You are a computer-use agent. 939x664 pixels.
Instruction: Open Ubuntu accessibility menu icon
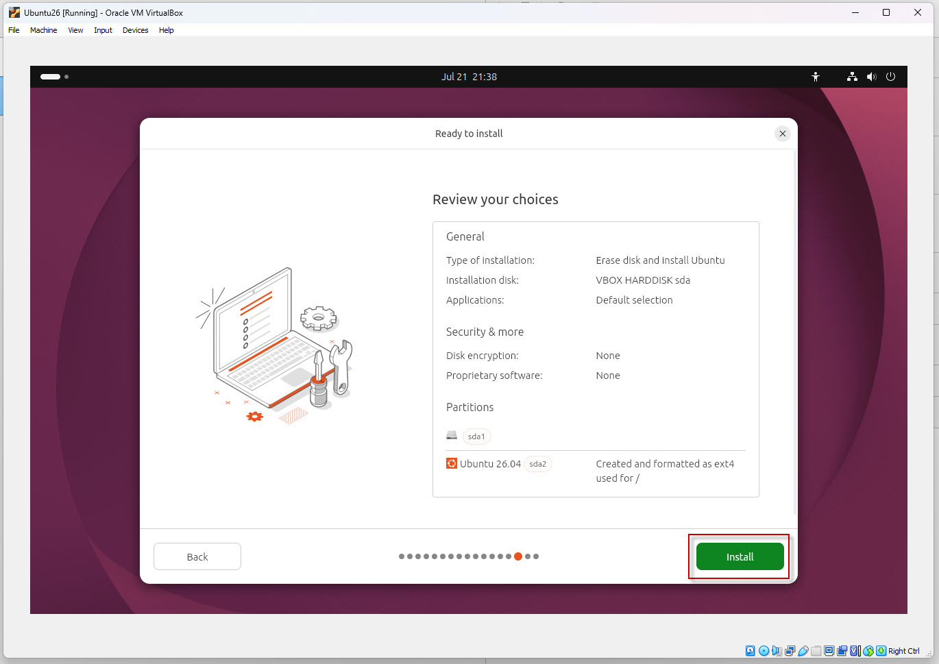tap(816, 77)
